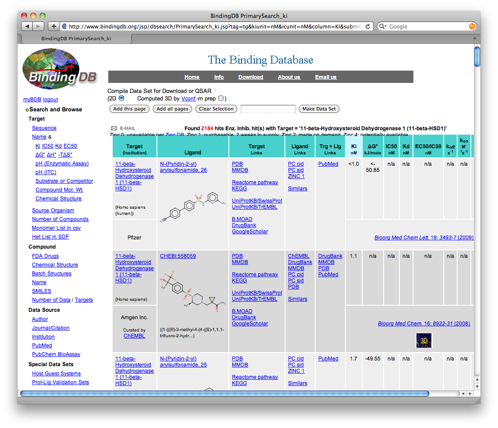This screenshot has width=498, height=428.
Task: Select the Computed 3D radio button
Action: tap(221, 98)
